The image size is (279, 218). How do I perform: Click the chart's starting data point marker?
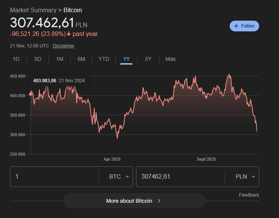31,94
